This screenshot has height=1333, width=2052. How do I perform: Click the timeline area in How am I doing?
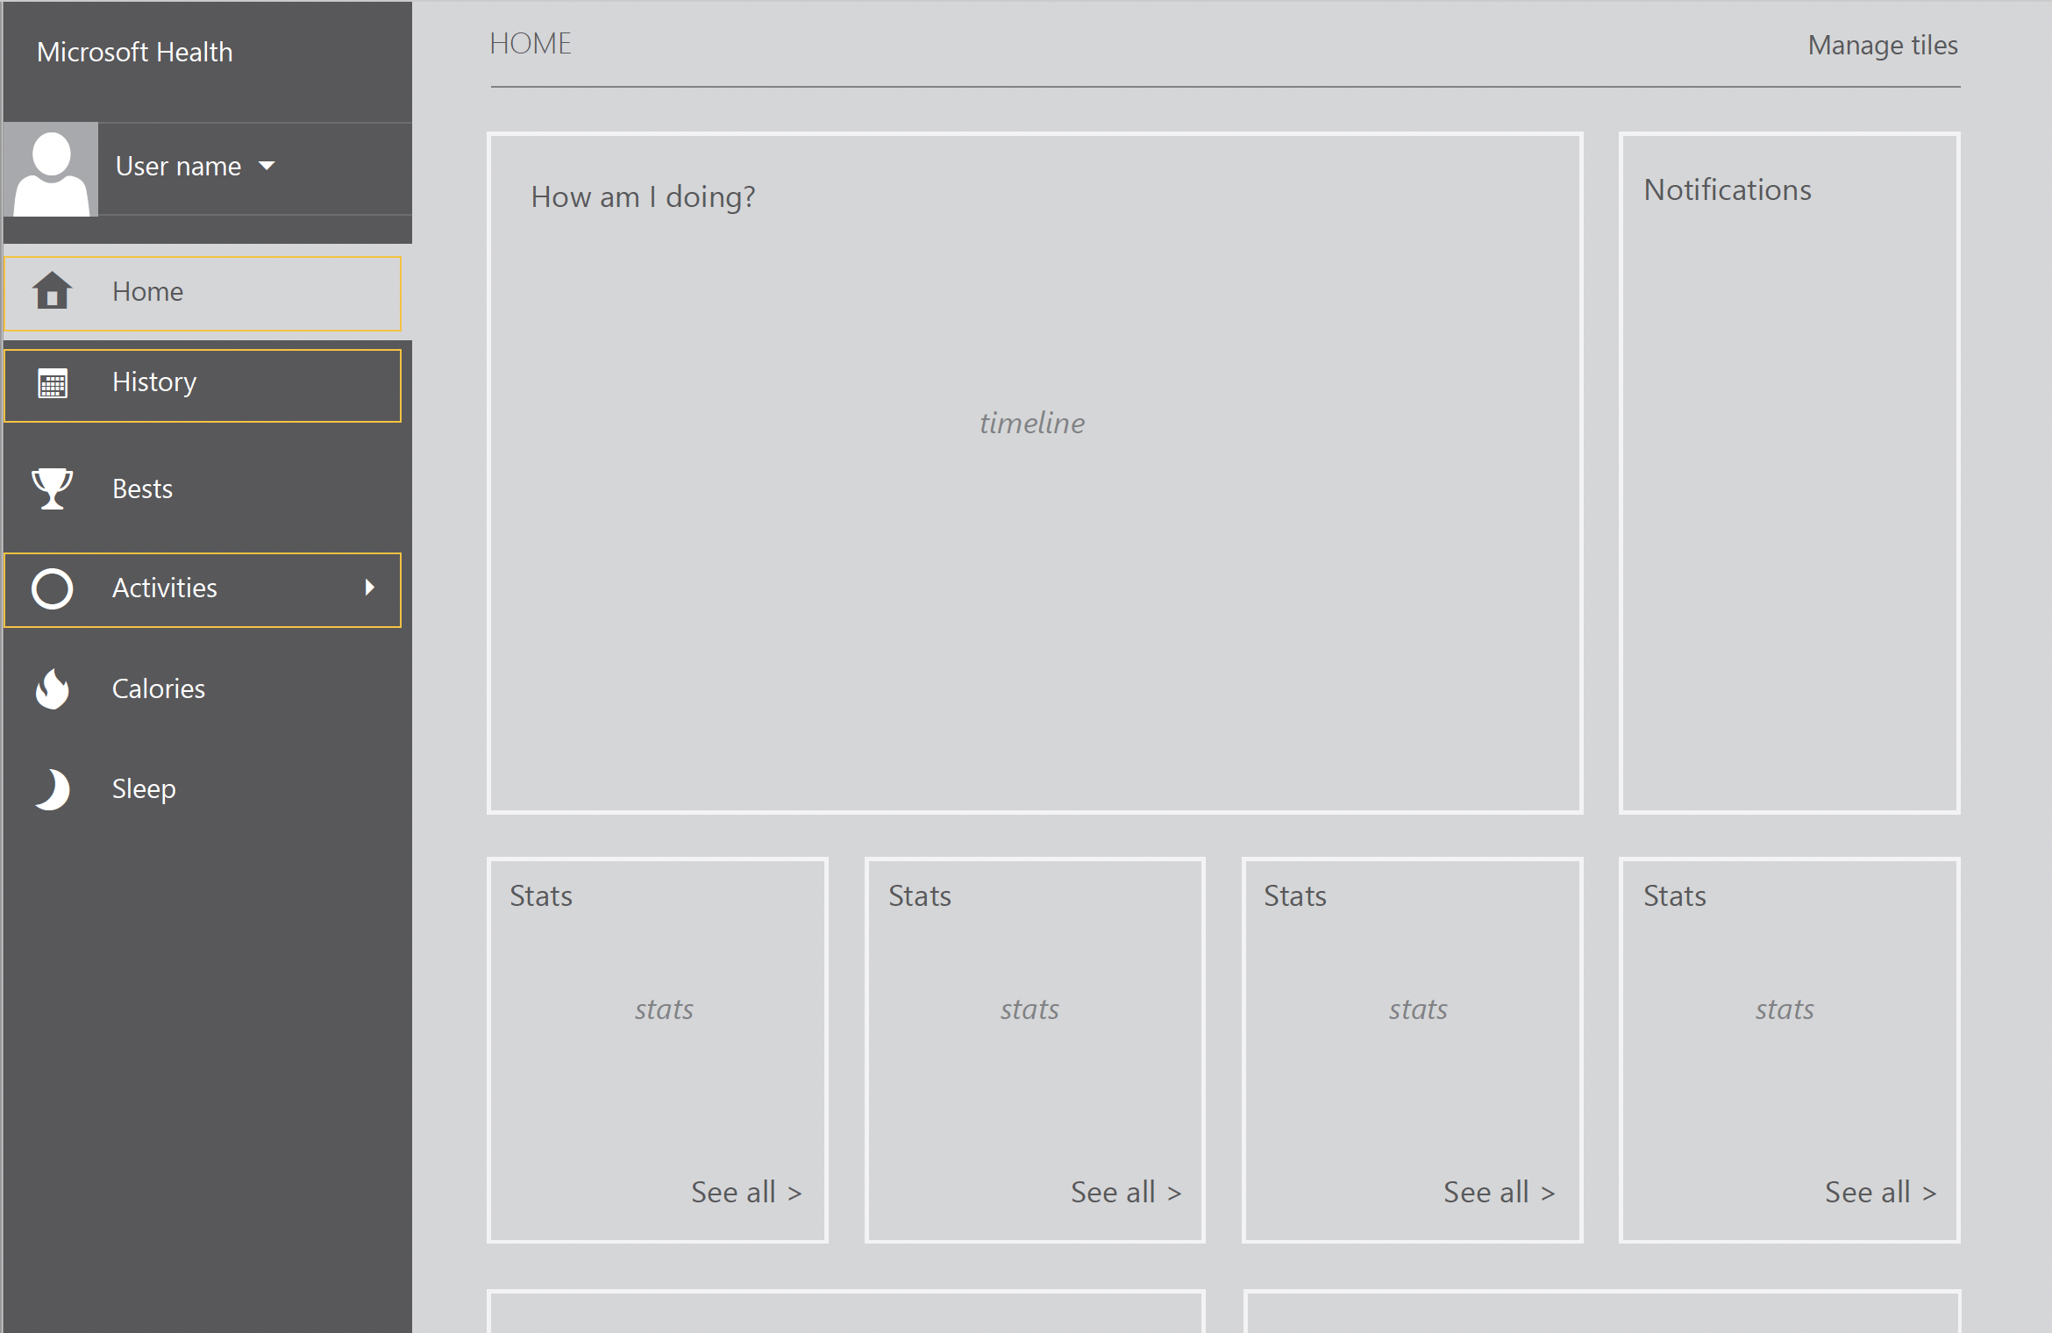coord(1032,424)
